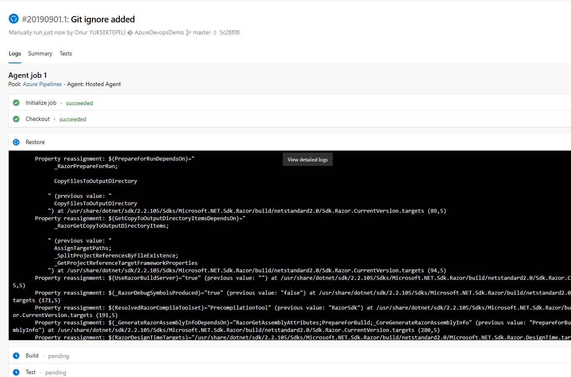Open the Tests tab

[x=66, y=54]
